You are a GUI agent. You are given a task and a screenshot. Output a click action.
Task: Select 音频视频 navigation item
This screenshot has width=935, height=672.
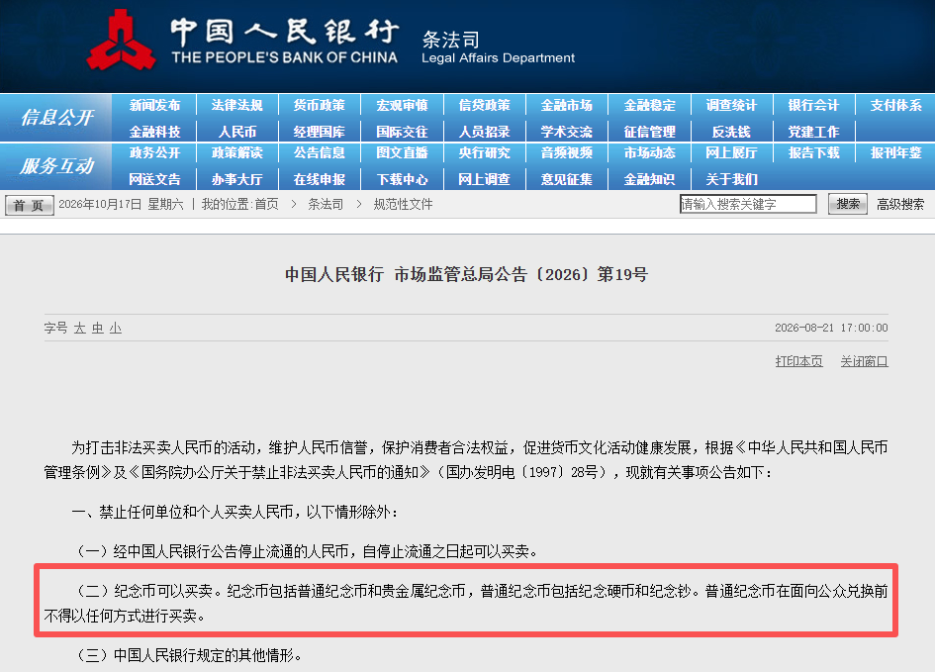click(x=567, y=152)
